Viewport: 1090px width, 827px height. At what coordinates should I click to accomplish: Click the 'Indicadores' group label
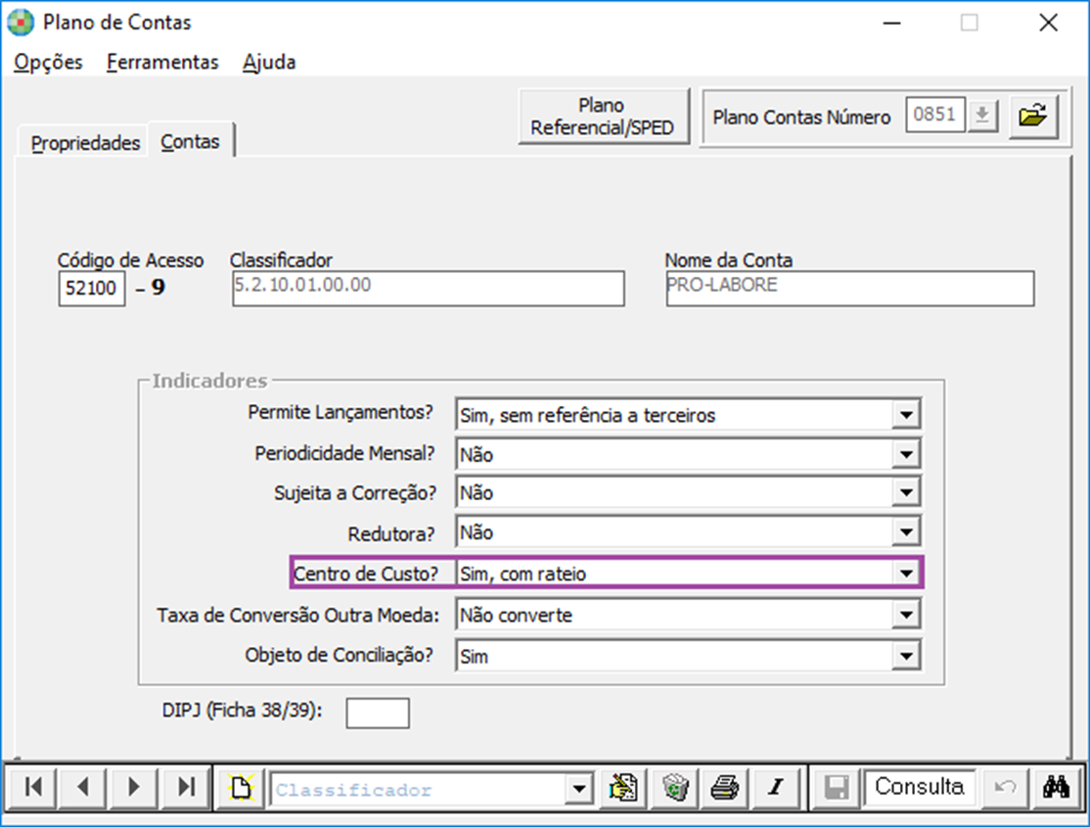(x=210, y=381)
